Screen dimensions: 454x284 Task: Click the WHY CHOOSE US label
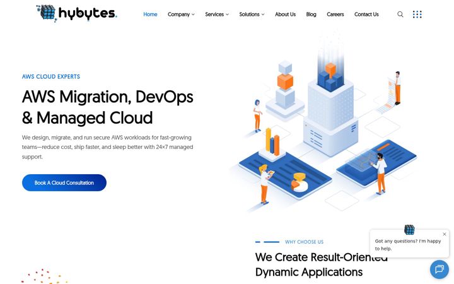tap(305, 242)
